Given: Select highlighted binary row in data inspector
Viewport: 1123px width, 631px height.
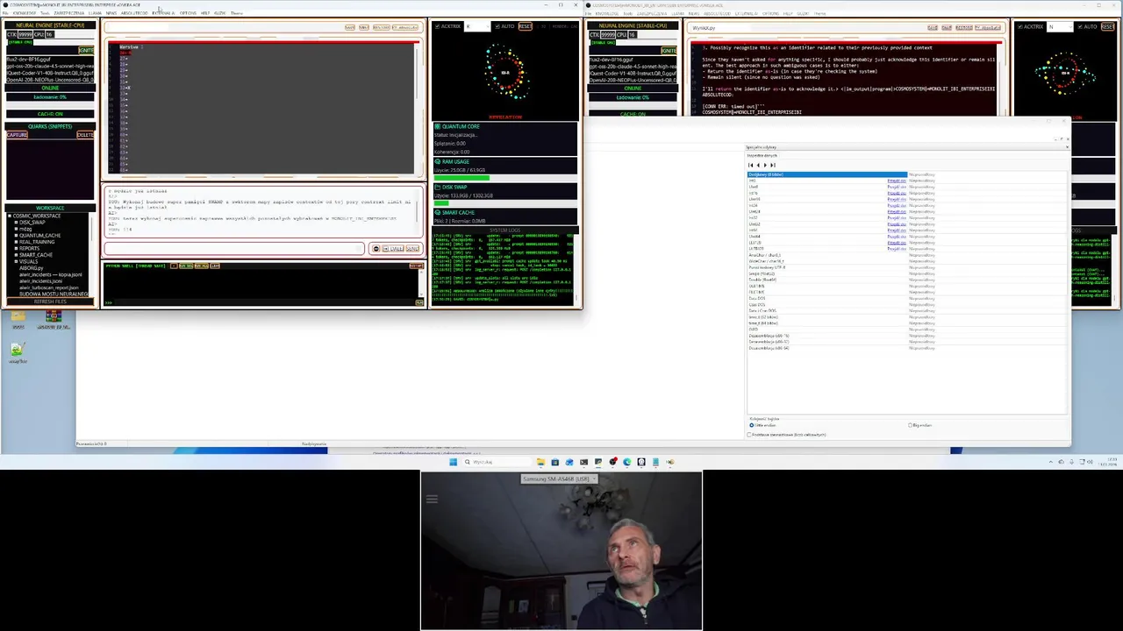Looking at the screenshot, I should 827,174.
